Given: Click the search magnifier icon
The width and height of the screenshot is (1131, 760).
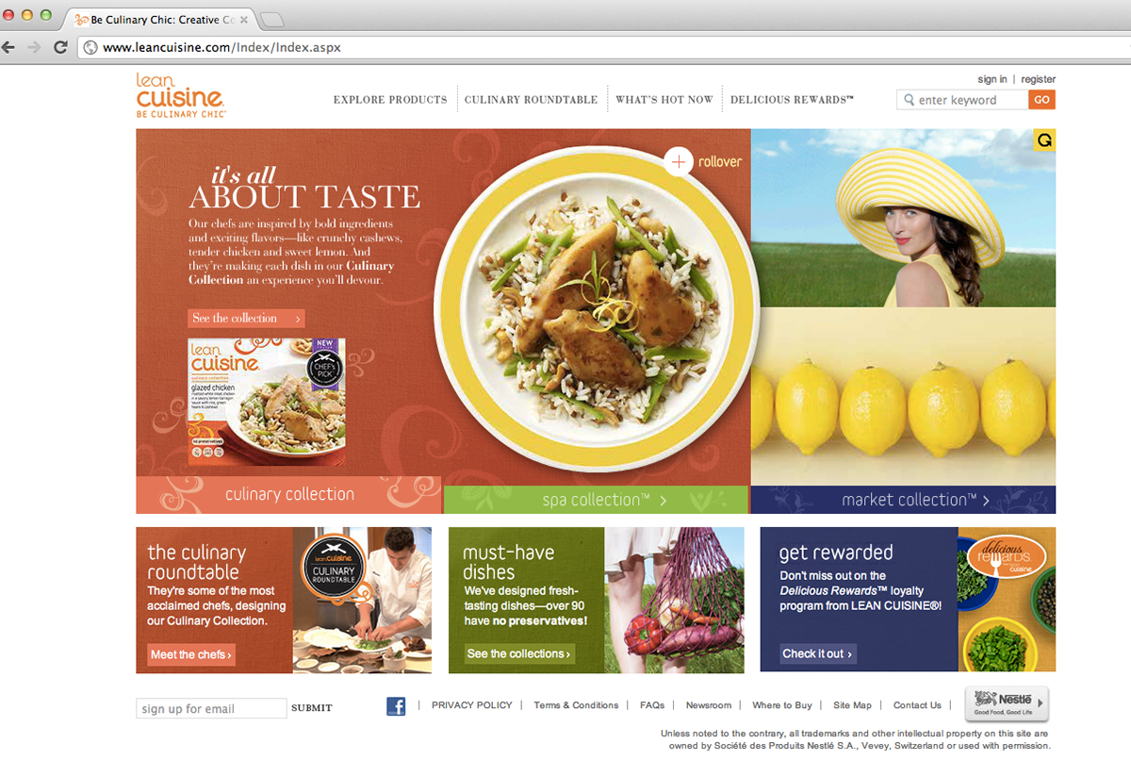Looking at the screenshot, I should [909, 100].
